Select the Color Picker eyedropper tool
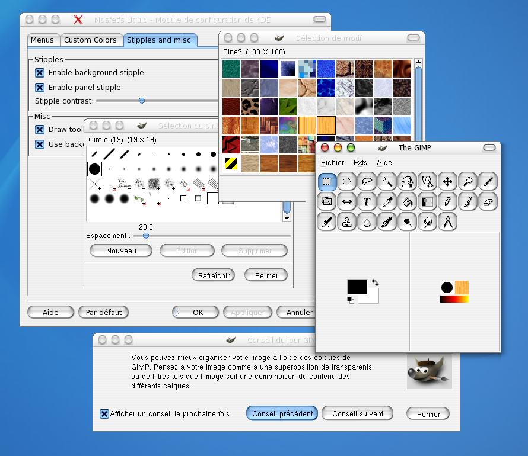Viewport: 528px width, 456px height. tap(387, 201)
